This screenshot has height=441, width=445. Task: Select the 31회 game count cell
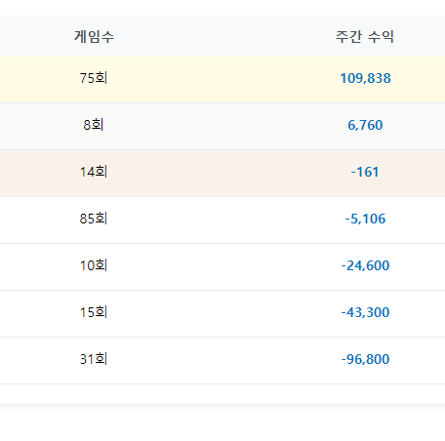point(94,359)
